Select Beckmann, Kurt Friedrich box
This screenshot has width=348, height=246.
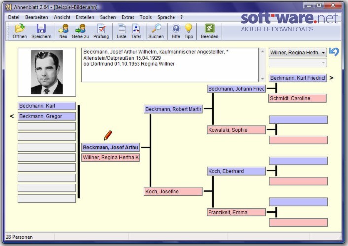(298, 78)
